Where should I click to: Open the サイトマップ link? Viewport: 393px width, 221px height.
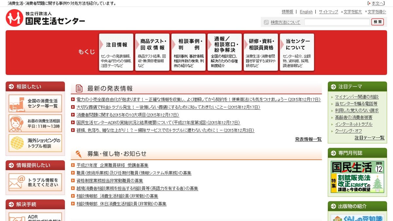pos(328,12)
